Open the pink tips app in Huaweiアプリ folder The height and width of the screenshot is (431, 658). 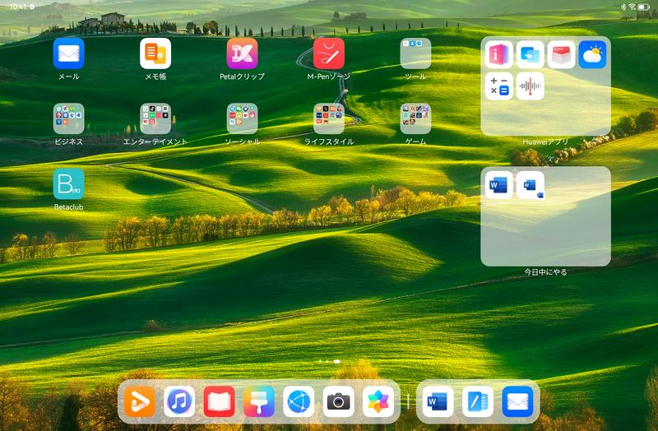coord(499,54)
